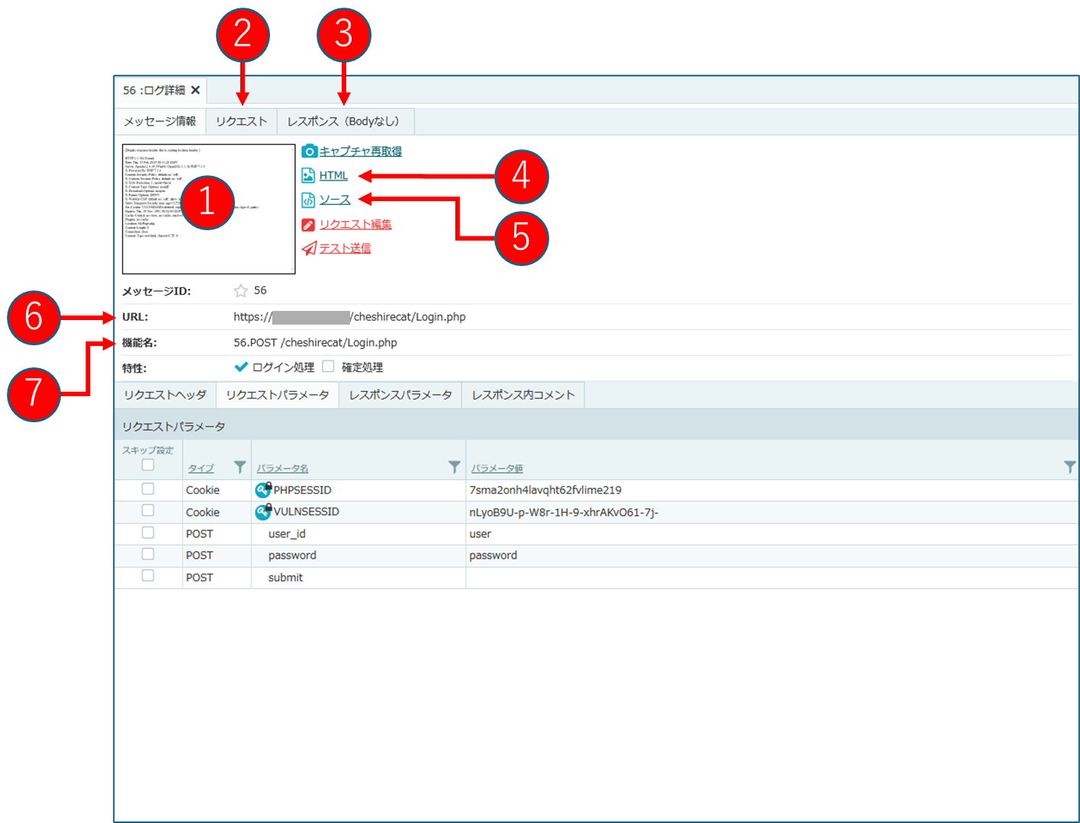Enable the 確定処理 checkbox
Image resolution: width=1080 pixels, height=823 pixels.
(x=329, y=367)
